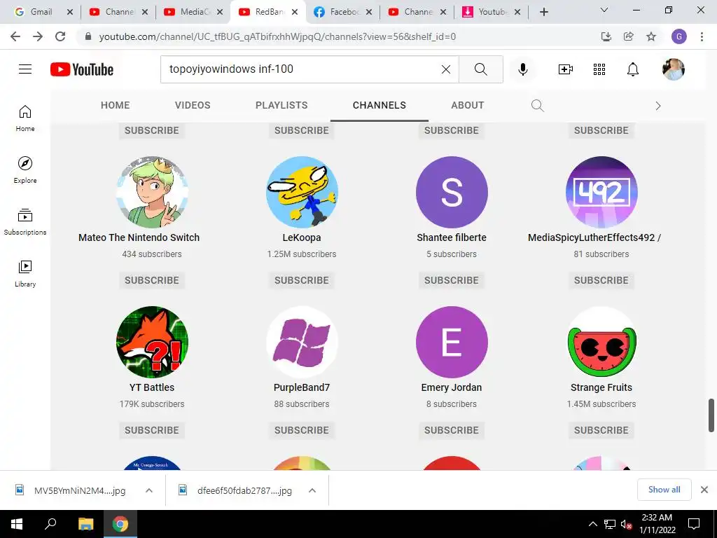Open YouTube apps grid
This screenshot has width=717, height=538.
599,69
